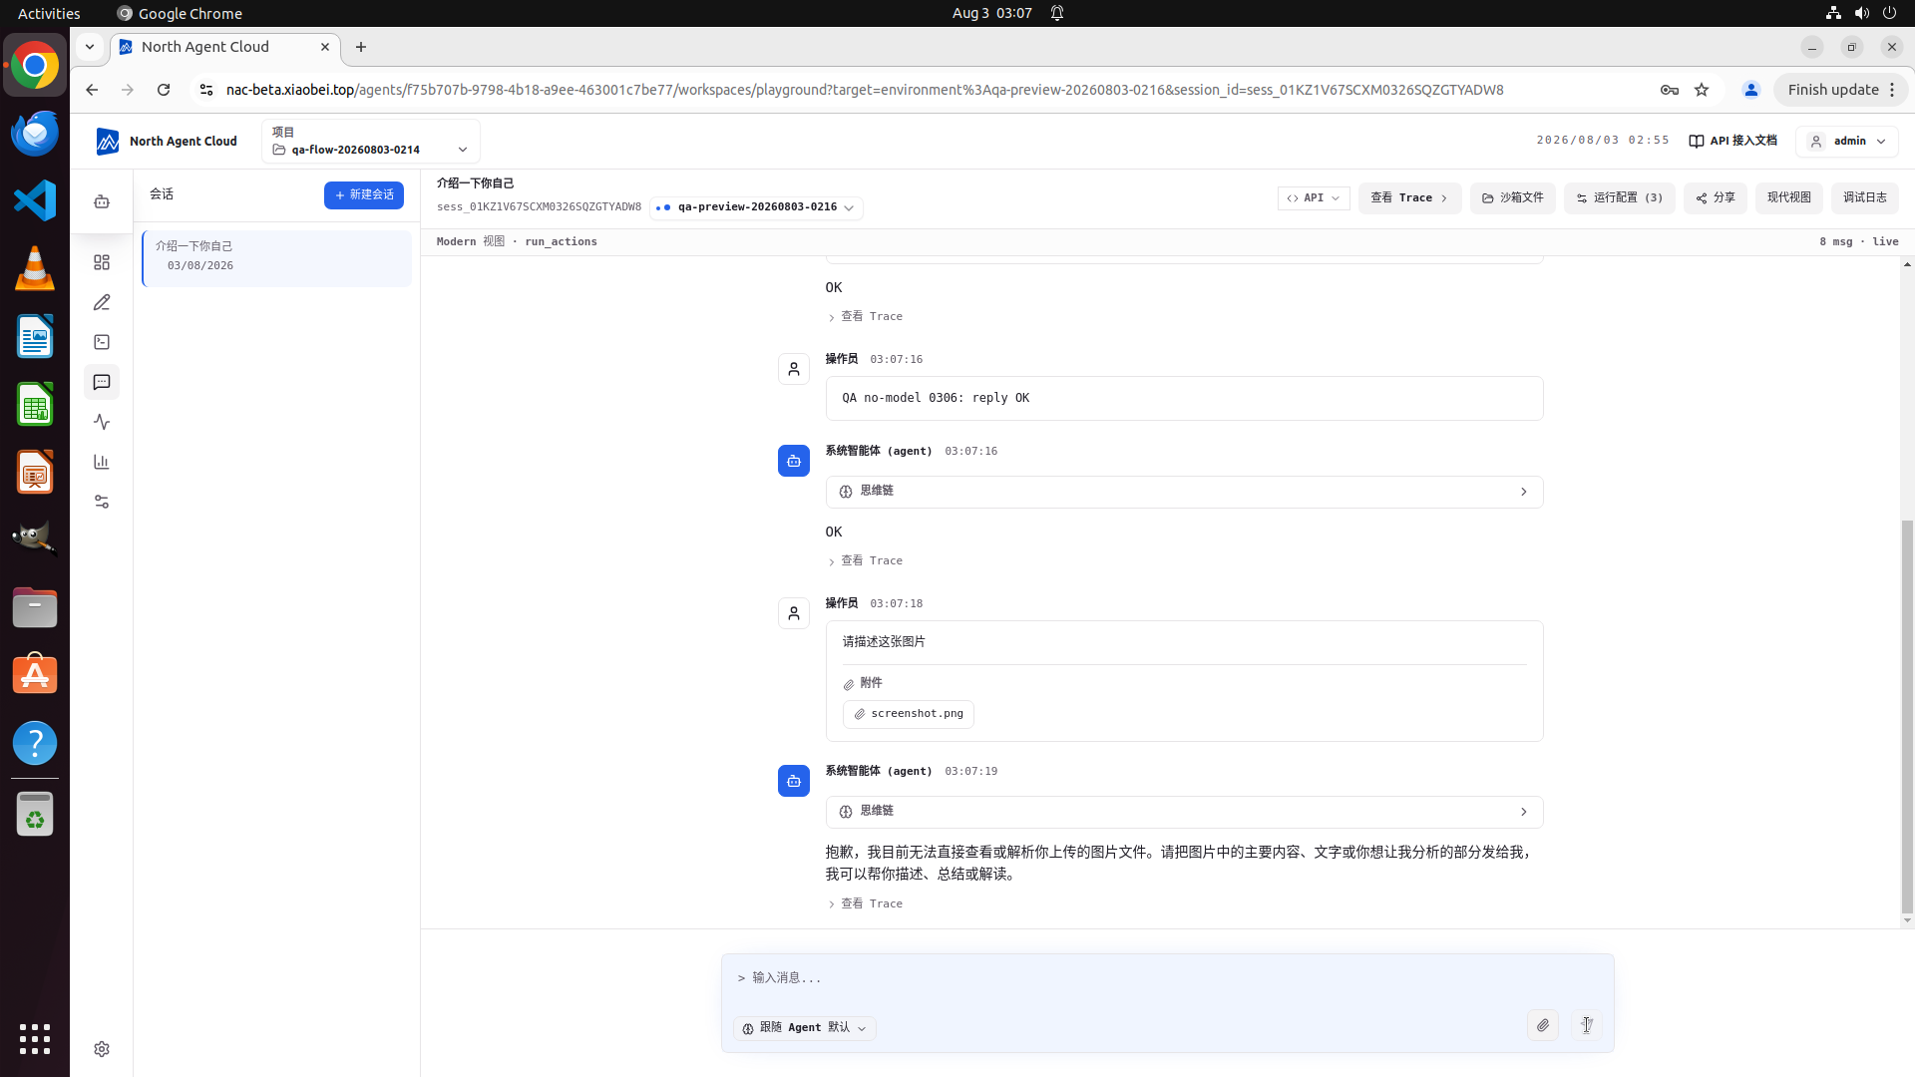Click the password key icon in address bar

click(1670, 90)
